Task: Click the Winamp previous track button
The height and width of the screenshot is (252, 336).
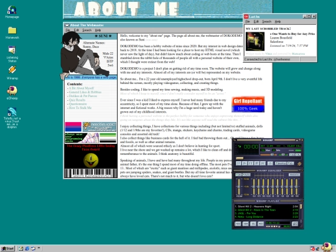Action: click(x=239, y=163)
